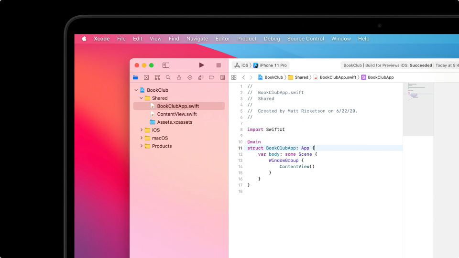
Task: Open the Edit menu
Action: [137, 39]
